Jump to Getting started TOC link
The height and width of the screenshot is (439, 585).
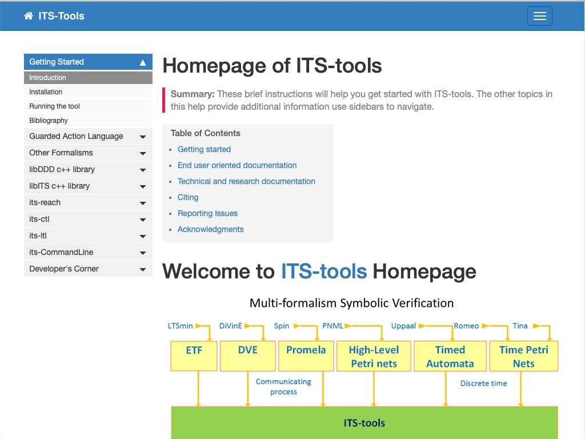click(x=204, y=149)
